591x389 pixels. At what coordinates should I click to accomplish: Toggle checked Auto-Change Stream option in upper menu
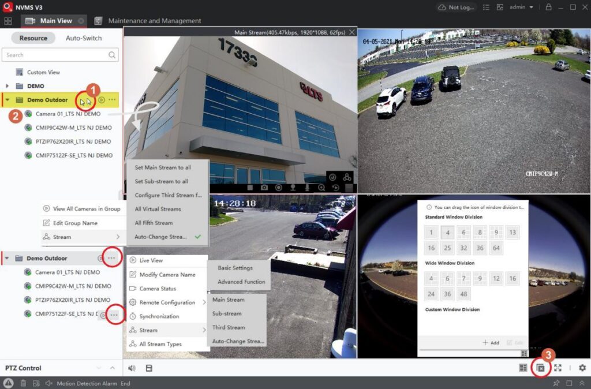coord(168,237)
